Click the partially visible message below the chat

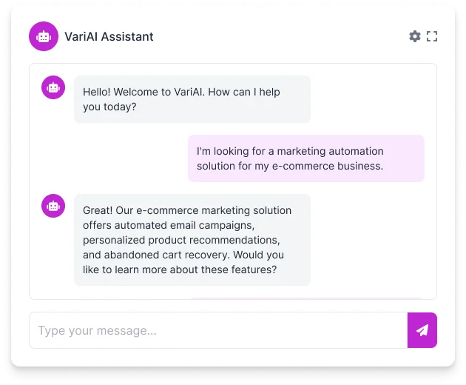pyautogui.click(x=305, y=298)
